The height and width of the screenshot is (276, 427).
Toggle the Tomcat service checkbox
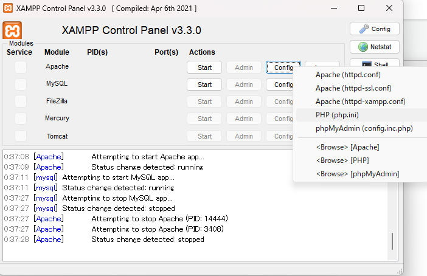(x=21, y=136)
